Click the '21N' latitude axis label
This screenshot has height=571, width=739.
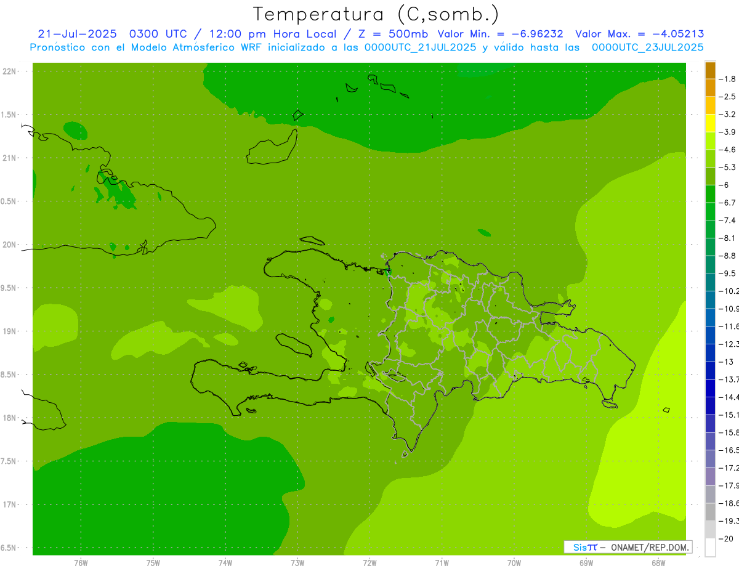(9, 158)
